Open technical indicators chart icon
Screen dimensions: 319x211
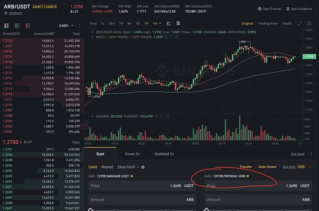pyautogui.click(x=169, y=23)
